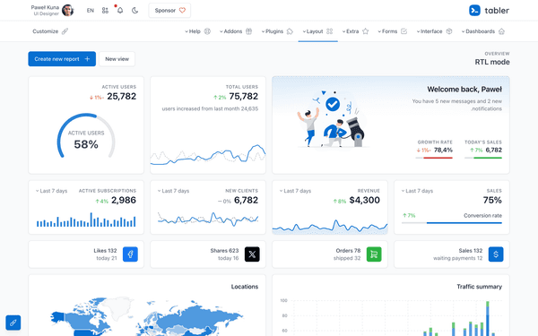Click the 25,782 active users value
Image resolution: width=538 pixels, height=336 pixels.
(121, 97)
